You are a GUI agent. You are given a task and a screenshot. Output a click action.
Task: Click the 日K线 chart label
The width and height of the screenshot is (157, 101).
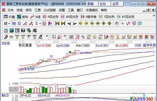click(x=6, y=43)
